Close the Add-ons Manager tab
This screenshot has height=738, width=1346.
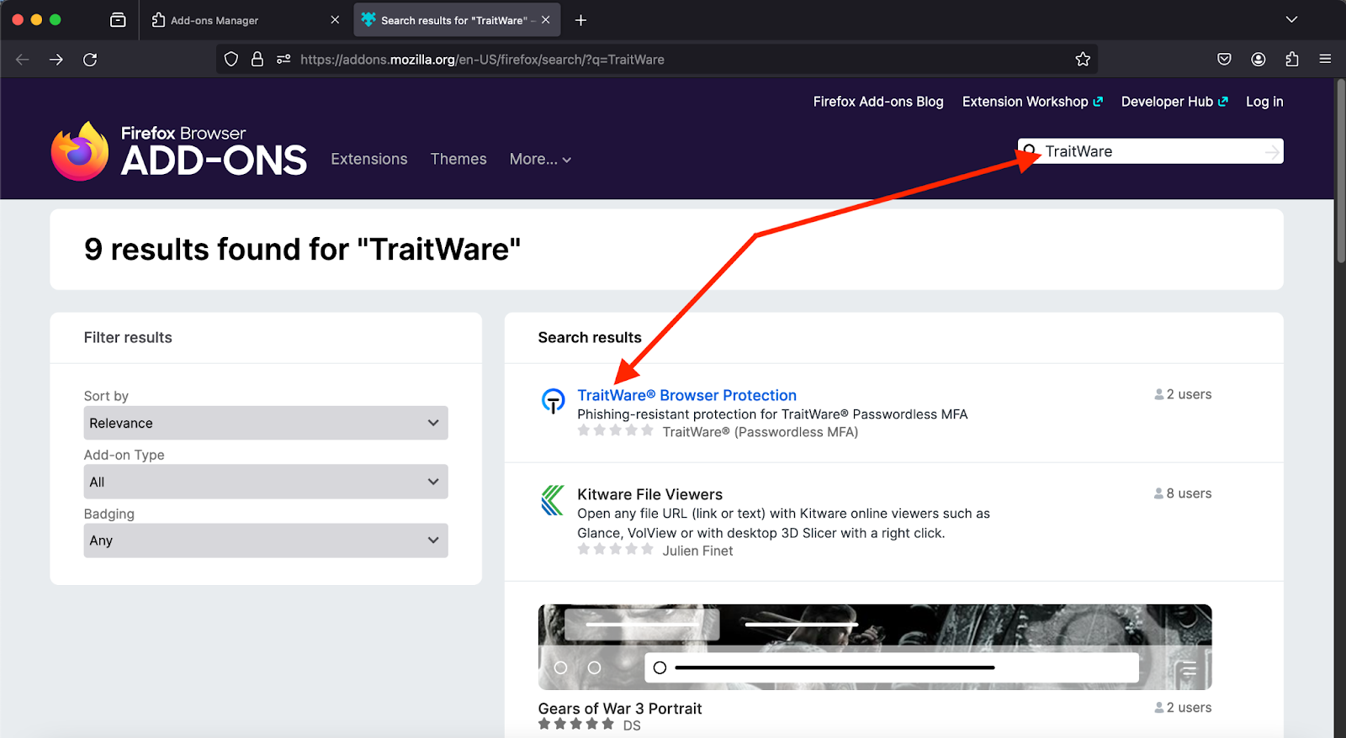(335, 20)
